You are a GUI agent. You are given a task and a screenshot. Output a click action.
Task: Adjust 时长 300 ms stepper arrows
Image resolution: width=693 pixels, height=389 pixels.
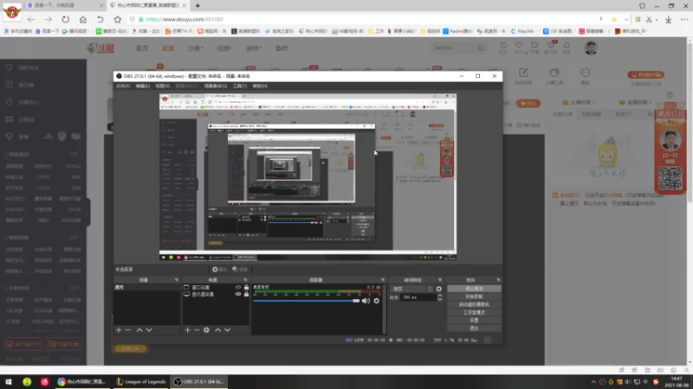439,297
